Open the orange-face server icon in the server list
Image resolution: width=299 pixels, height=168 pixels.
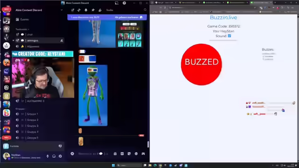[x=6, y=63]
